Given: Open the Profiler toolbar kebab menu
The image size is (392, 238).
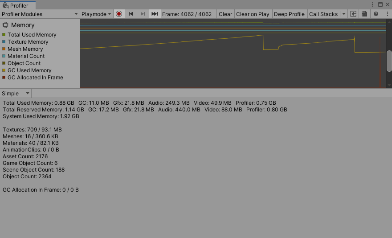Looking at the screenshot, I should point(387,14).
